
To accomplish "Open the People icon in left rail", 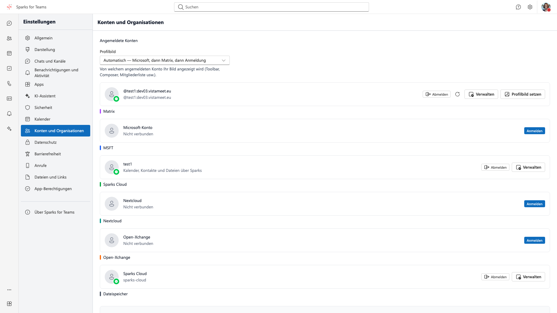I will 9,38.
